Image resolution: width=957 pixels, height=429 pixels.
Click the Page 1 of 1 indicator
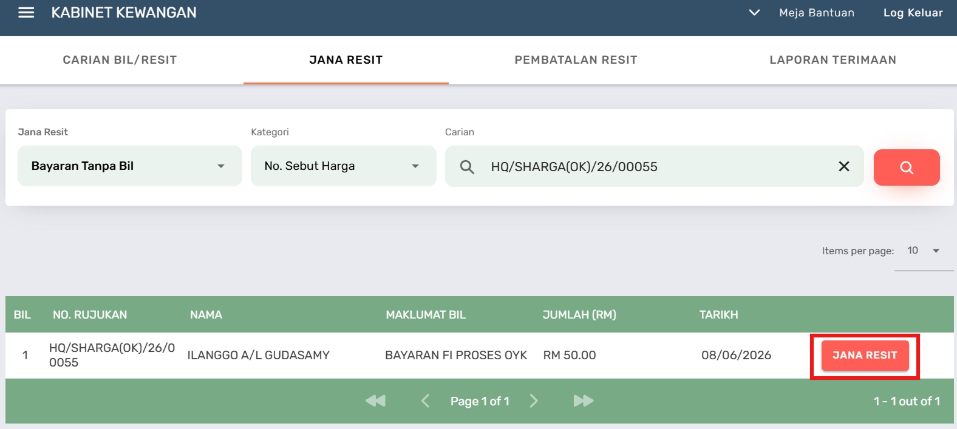pyautogui.click(x=480, y=401)
